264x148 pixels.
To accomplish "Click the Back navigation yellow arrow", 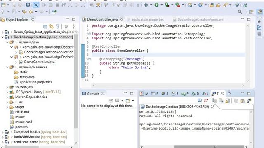I will pyautogui.click(x=31, y=12).
